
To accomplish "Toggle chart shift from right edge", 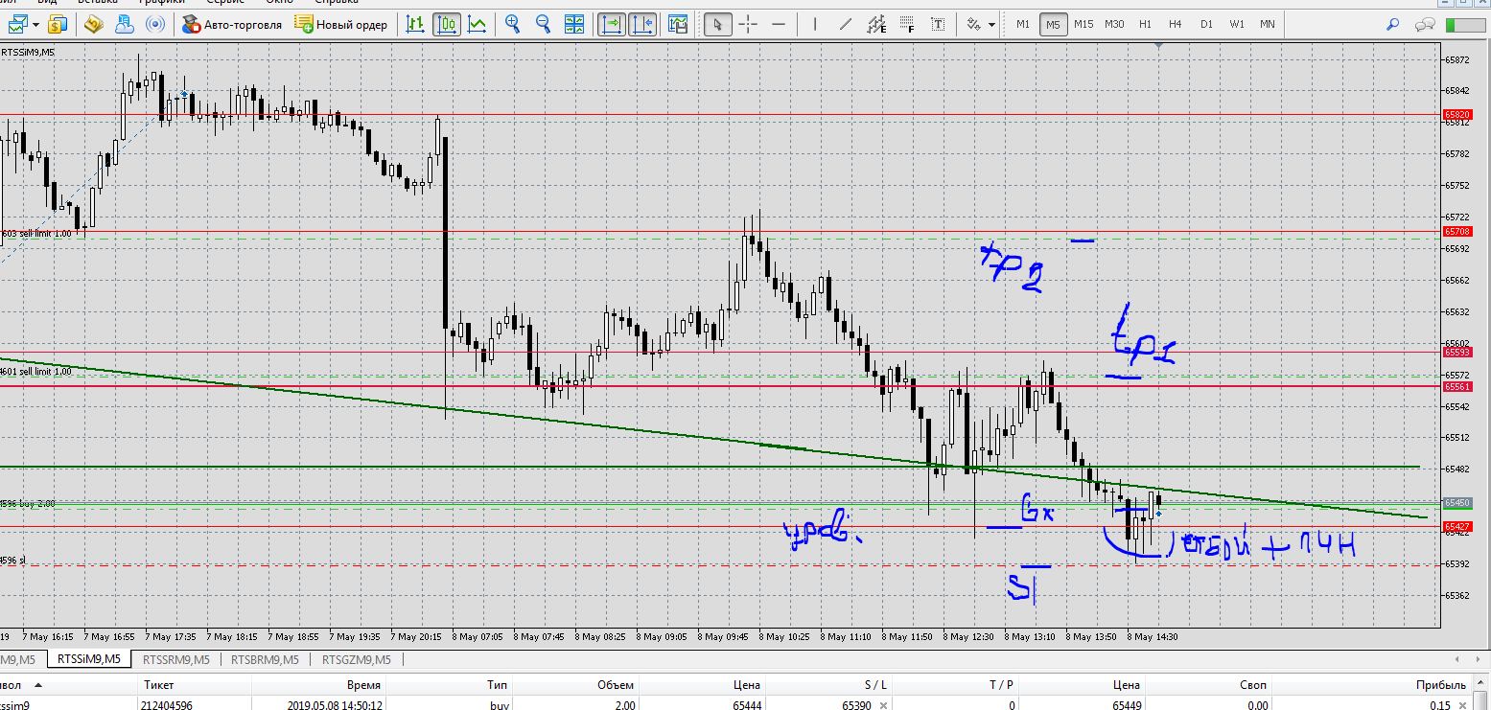I will [x=642, y=24].
